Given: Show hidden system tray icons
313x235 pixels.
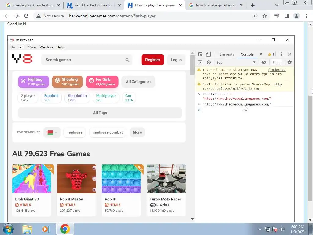Looking at the screenshot, I should [260, 229].
